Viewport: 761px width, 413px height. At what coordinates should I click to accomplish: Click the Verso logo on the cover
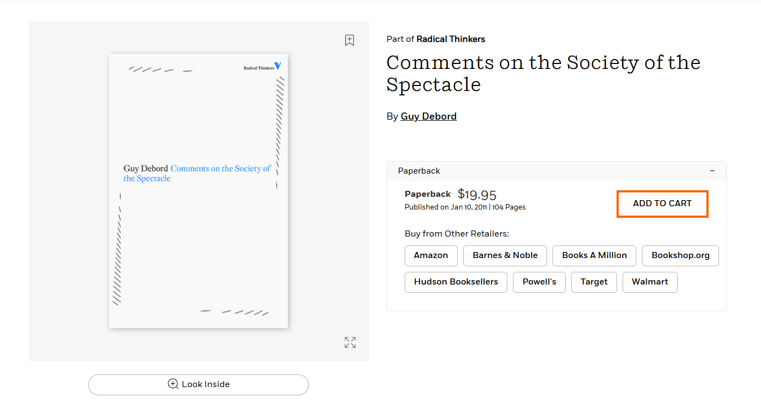pos(277,66)
